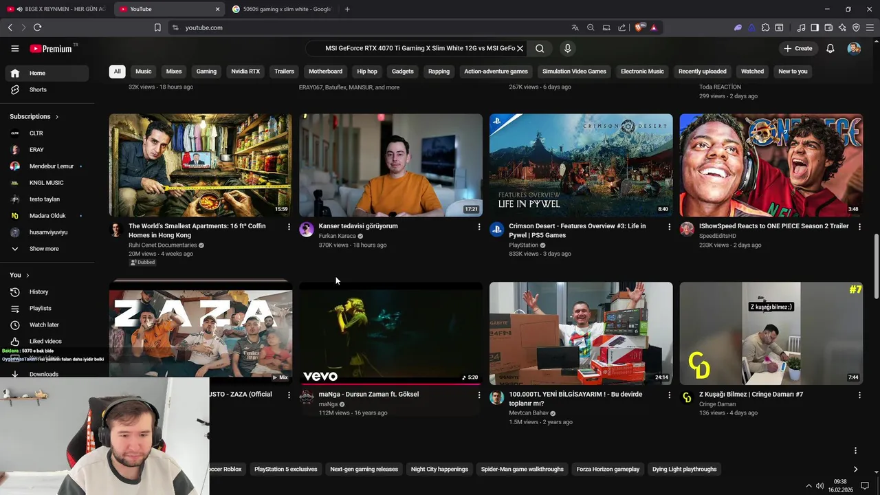880x495 pixels.
Task: Select the Trailers filter chip
Action: click(x=284, y=71)
